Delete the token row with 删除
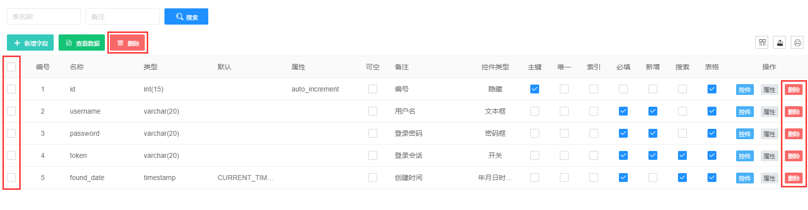The height and width of the screenshot is (210, 808). tap(793, 156)
